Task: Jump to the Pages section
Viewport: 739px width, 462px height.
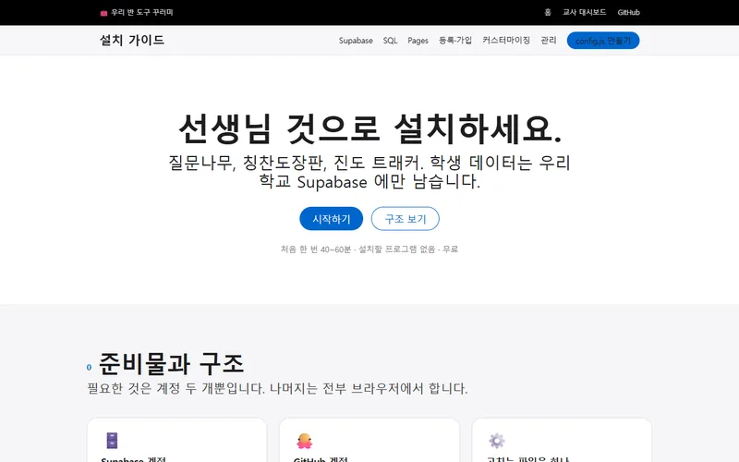Action: pos(418,41)
